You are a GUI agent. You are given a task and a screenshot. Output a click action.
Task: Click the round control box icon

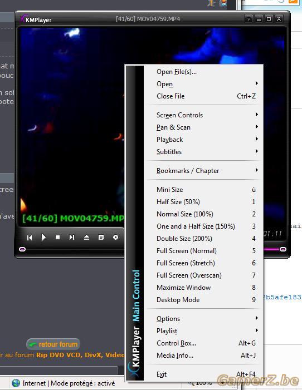coord(115,238)
